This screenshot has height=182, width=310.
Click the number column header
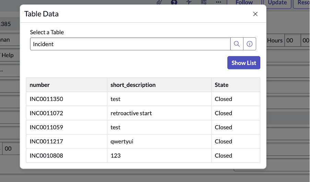67,85
